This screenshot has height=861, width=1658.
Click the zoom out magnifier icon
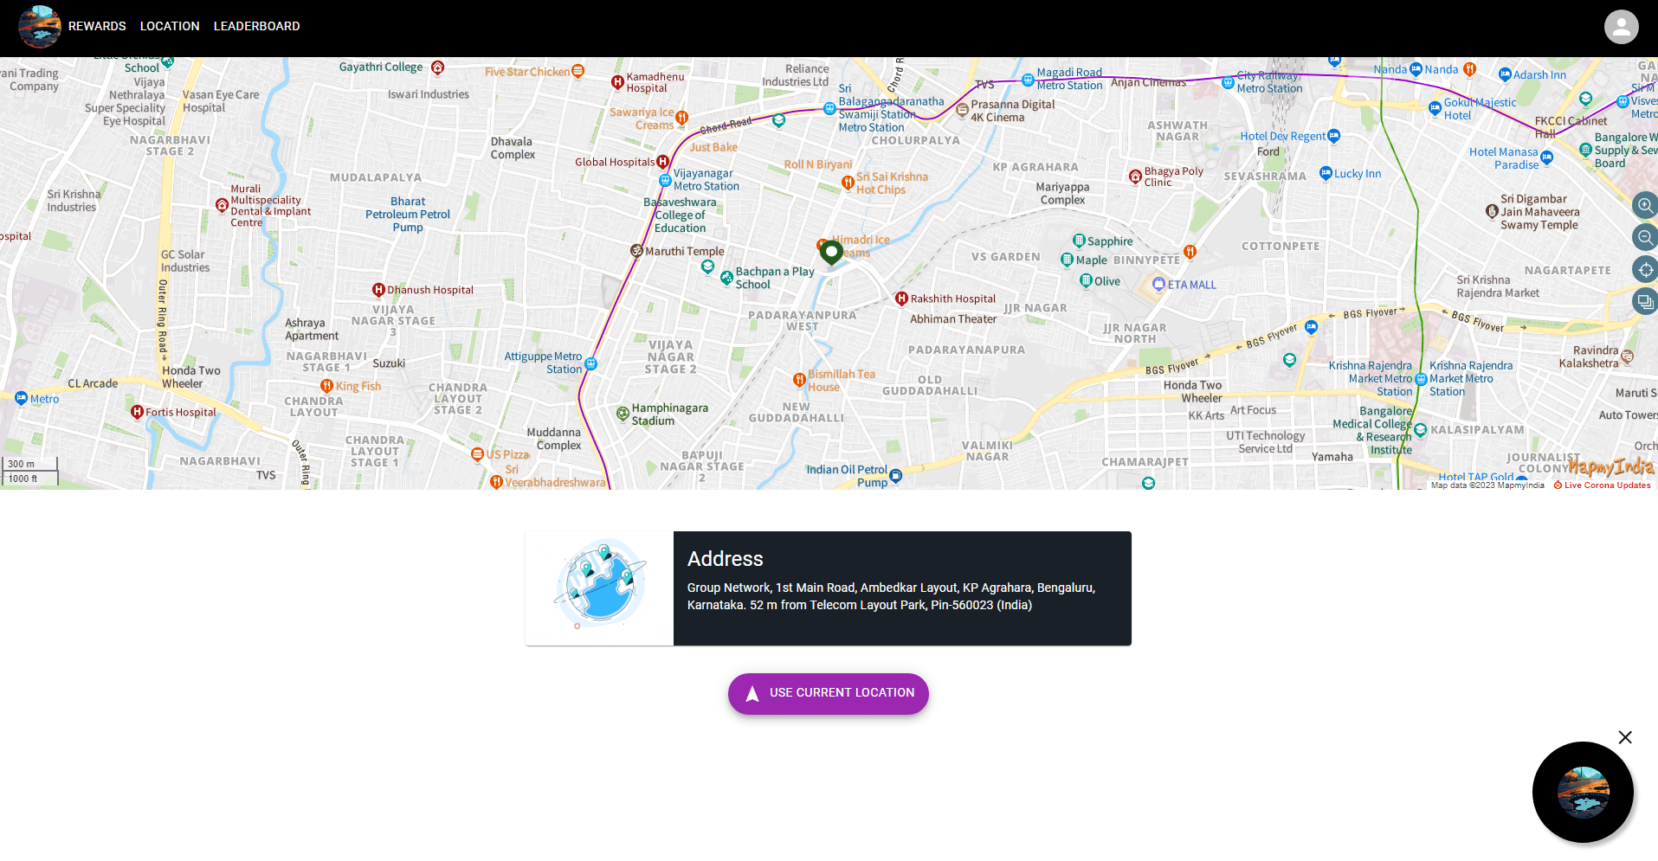pos(1644,236)
